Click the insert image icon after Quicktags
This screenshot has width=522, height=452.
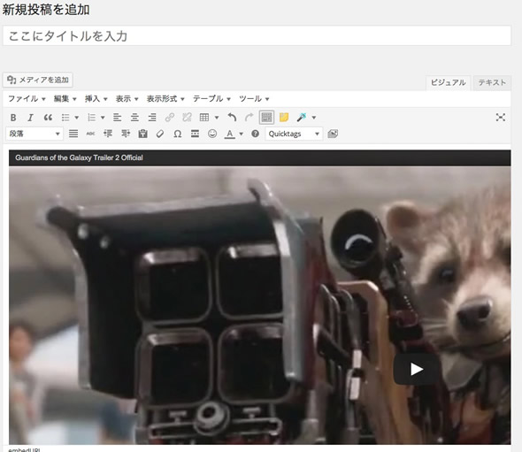point(333,134)
